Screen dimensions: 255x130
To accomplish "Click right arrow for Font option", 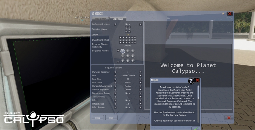I will pyautogui.click(x=140, y=76).
